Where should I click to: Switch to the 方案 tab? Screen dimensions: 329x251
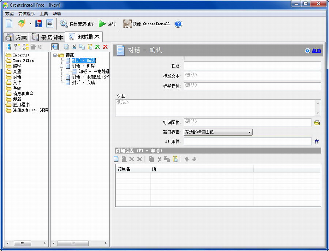tap(16, 37)
